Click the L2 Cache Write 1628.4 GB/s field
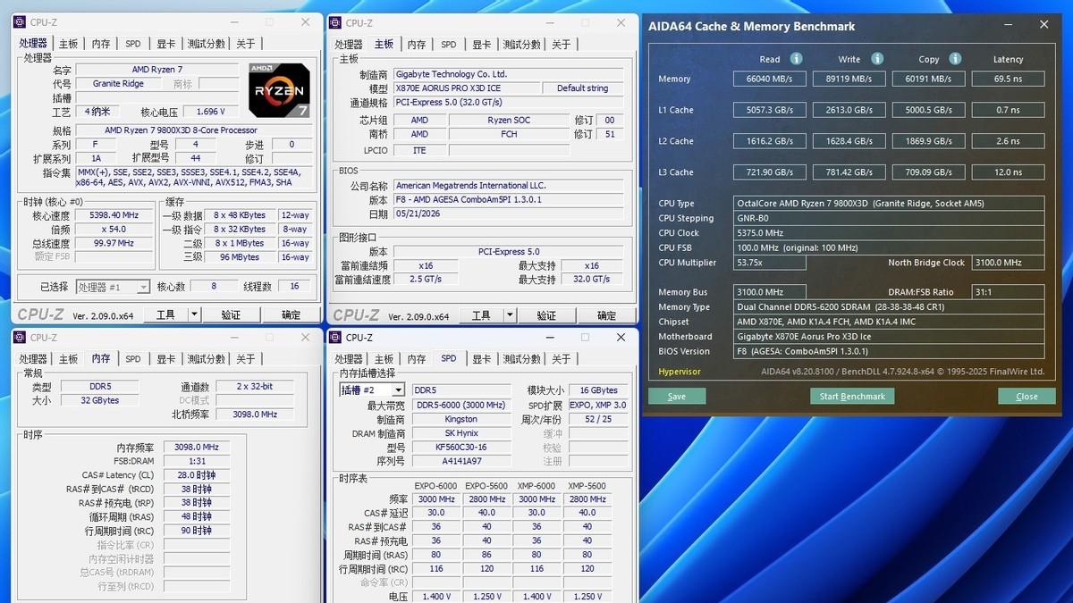This screenshot has width=1073, height=603. pos(849,141)
